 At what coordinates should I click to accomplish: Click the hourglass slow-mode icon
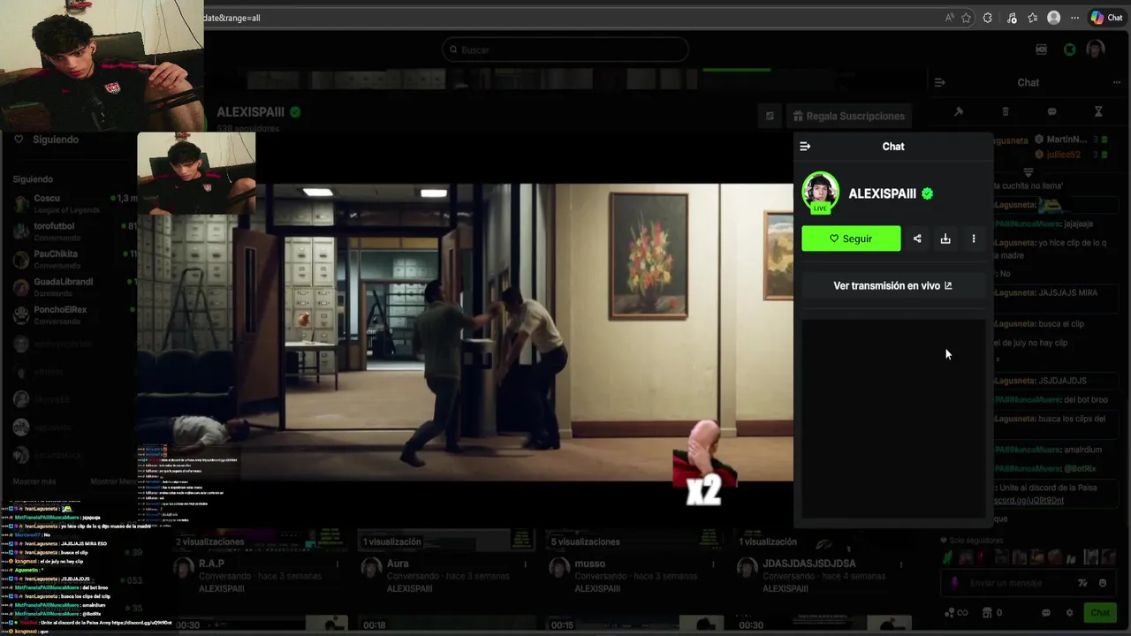pyautogui.click(x=1098, y=112)
